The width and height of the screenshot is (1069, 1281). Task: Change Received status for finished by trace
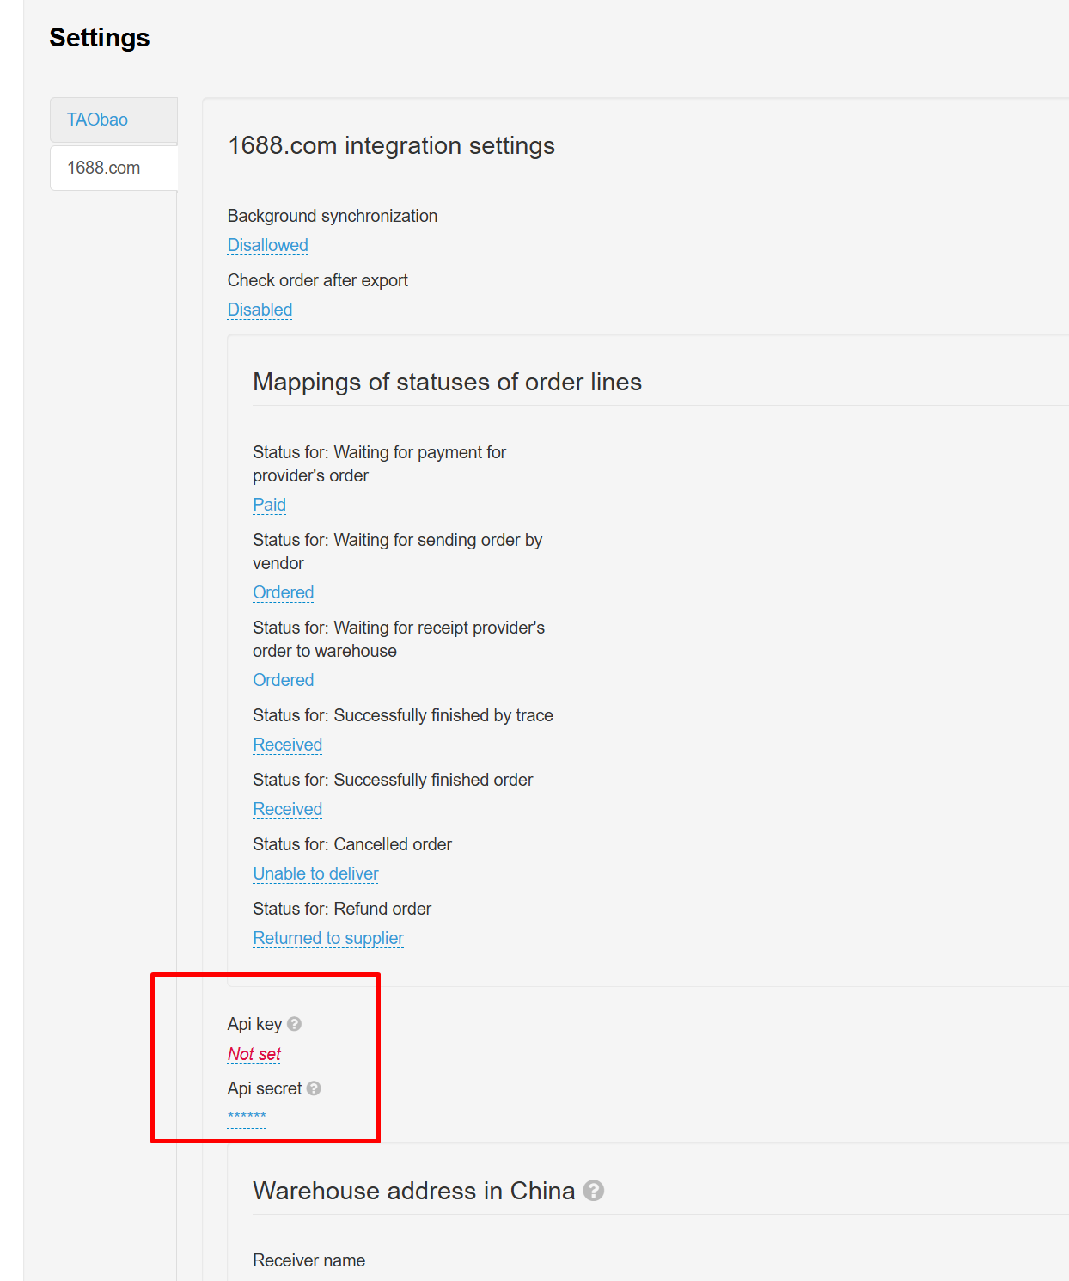point(287,745)
